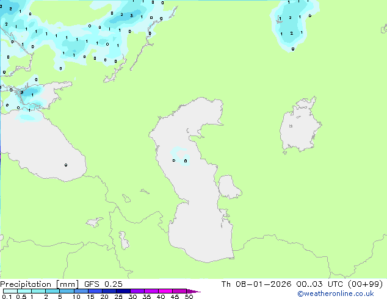Pick the 1 to 2 mm legend swatch

tap(38, 291)
